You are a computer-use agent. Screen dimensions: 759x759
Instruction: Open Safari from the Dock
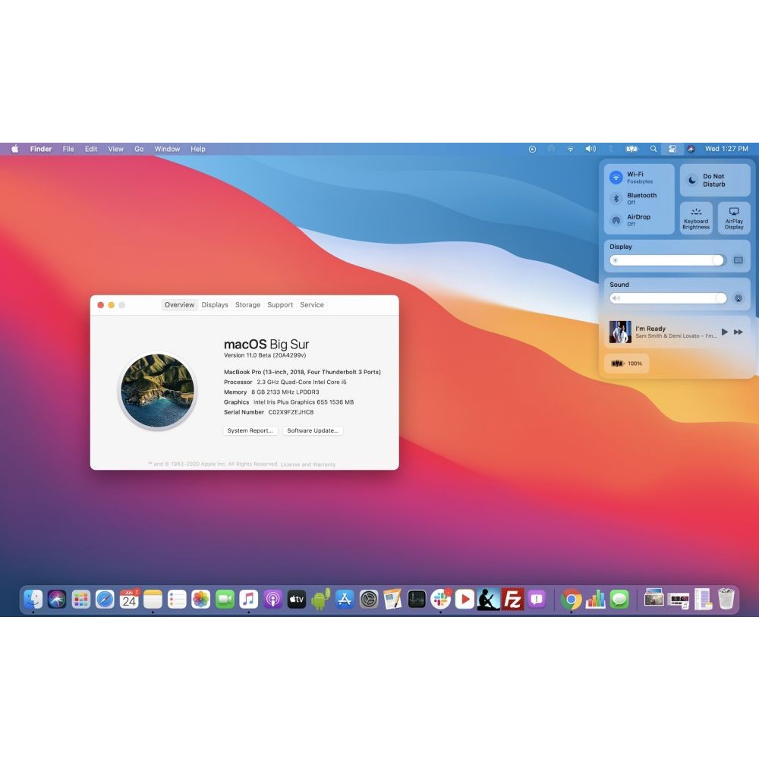(x=105, y=600)
